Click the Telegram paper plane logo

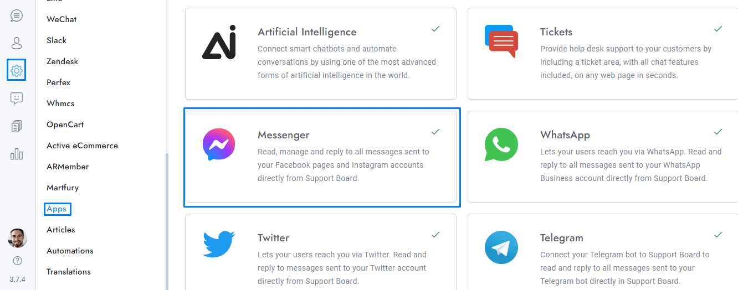[501, 247]
